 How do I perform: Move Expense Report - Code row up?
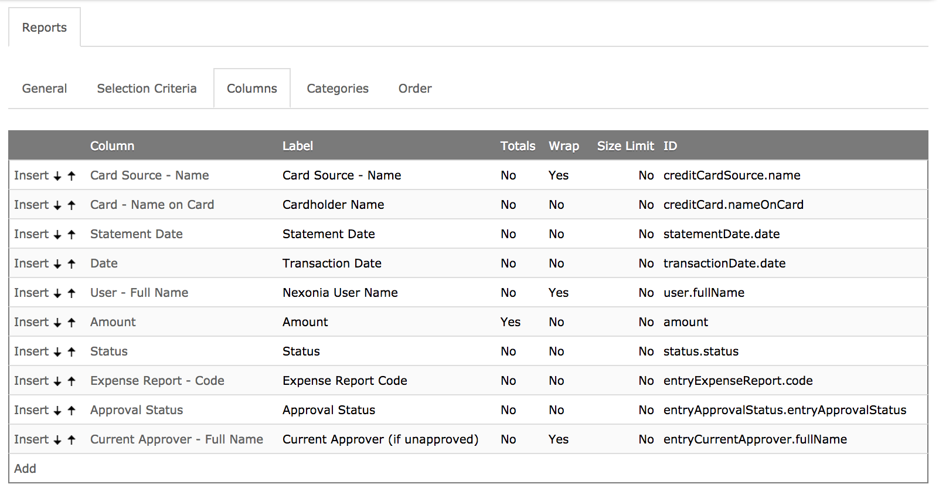72,381
